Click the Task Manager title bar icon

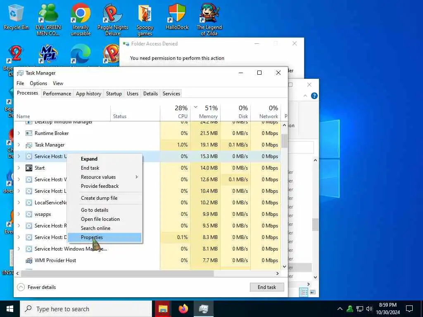pos(20,73)
